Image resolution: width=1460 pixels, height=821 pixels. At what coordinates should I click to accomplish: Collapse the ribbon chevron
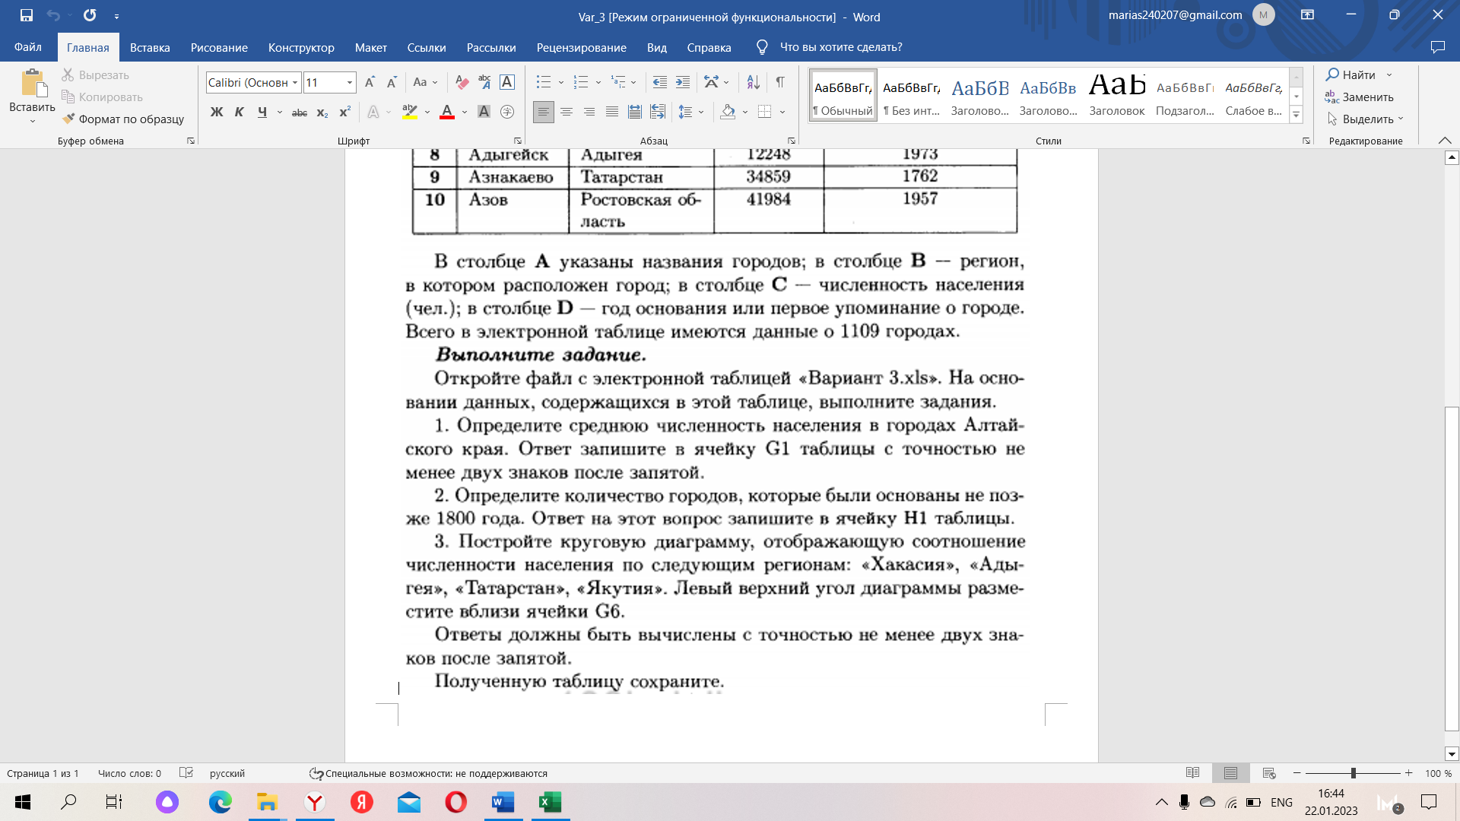(x=1445, y=141)
